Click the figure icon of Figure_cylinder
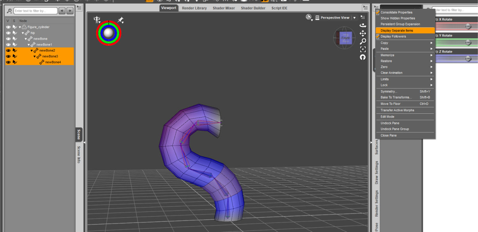Image resolution: width=478 pixels, height=232 pixels. point(24,27)
